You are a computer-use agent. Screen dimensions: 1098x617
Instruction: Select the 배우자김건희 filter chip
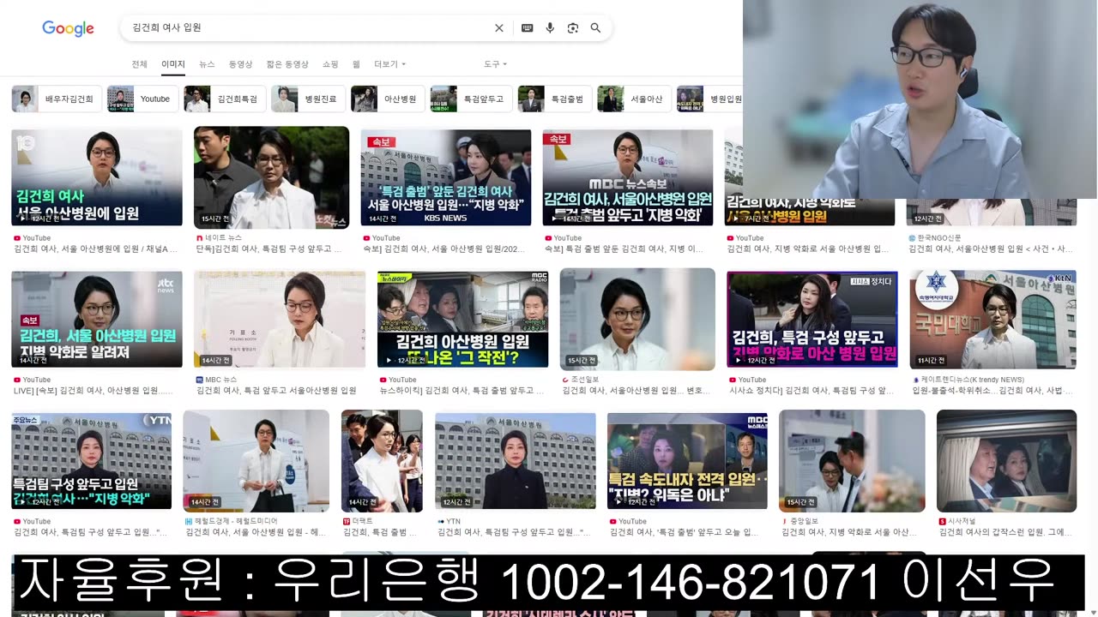(x=57, y=99)
